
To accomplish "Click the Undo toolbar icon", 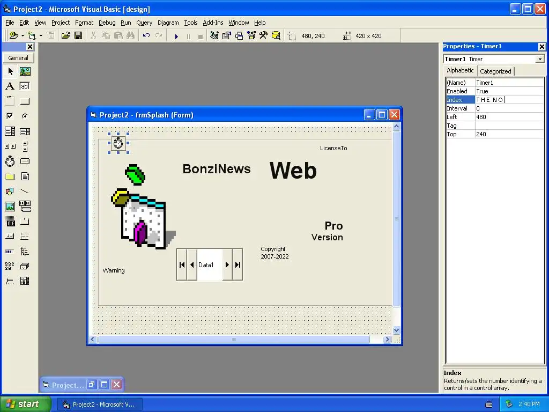I will click(146, 36).
